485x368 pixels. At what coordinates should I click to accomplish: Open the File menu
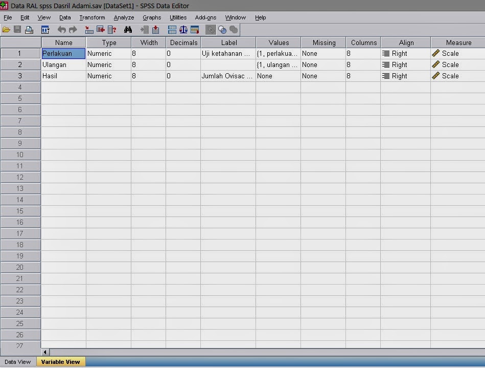pos(8,17)
